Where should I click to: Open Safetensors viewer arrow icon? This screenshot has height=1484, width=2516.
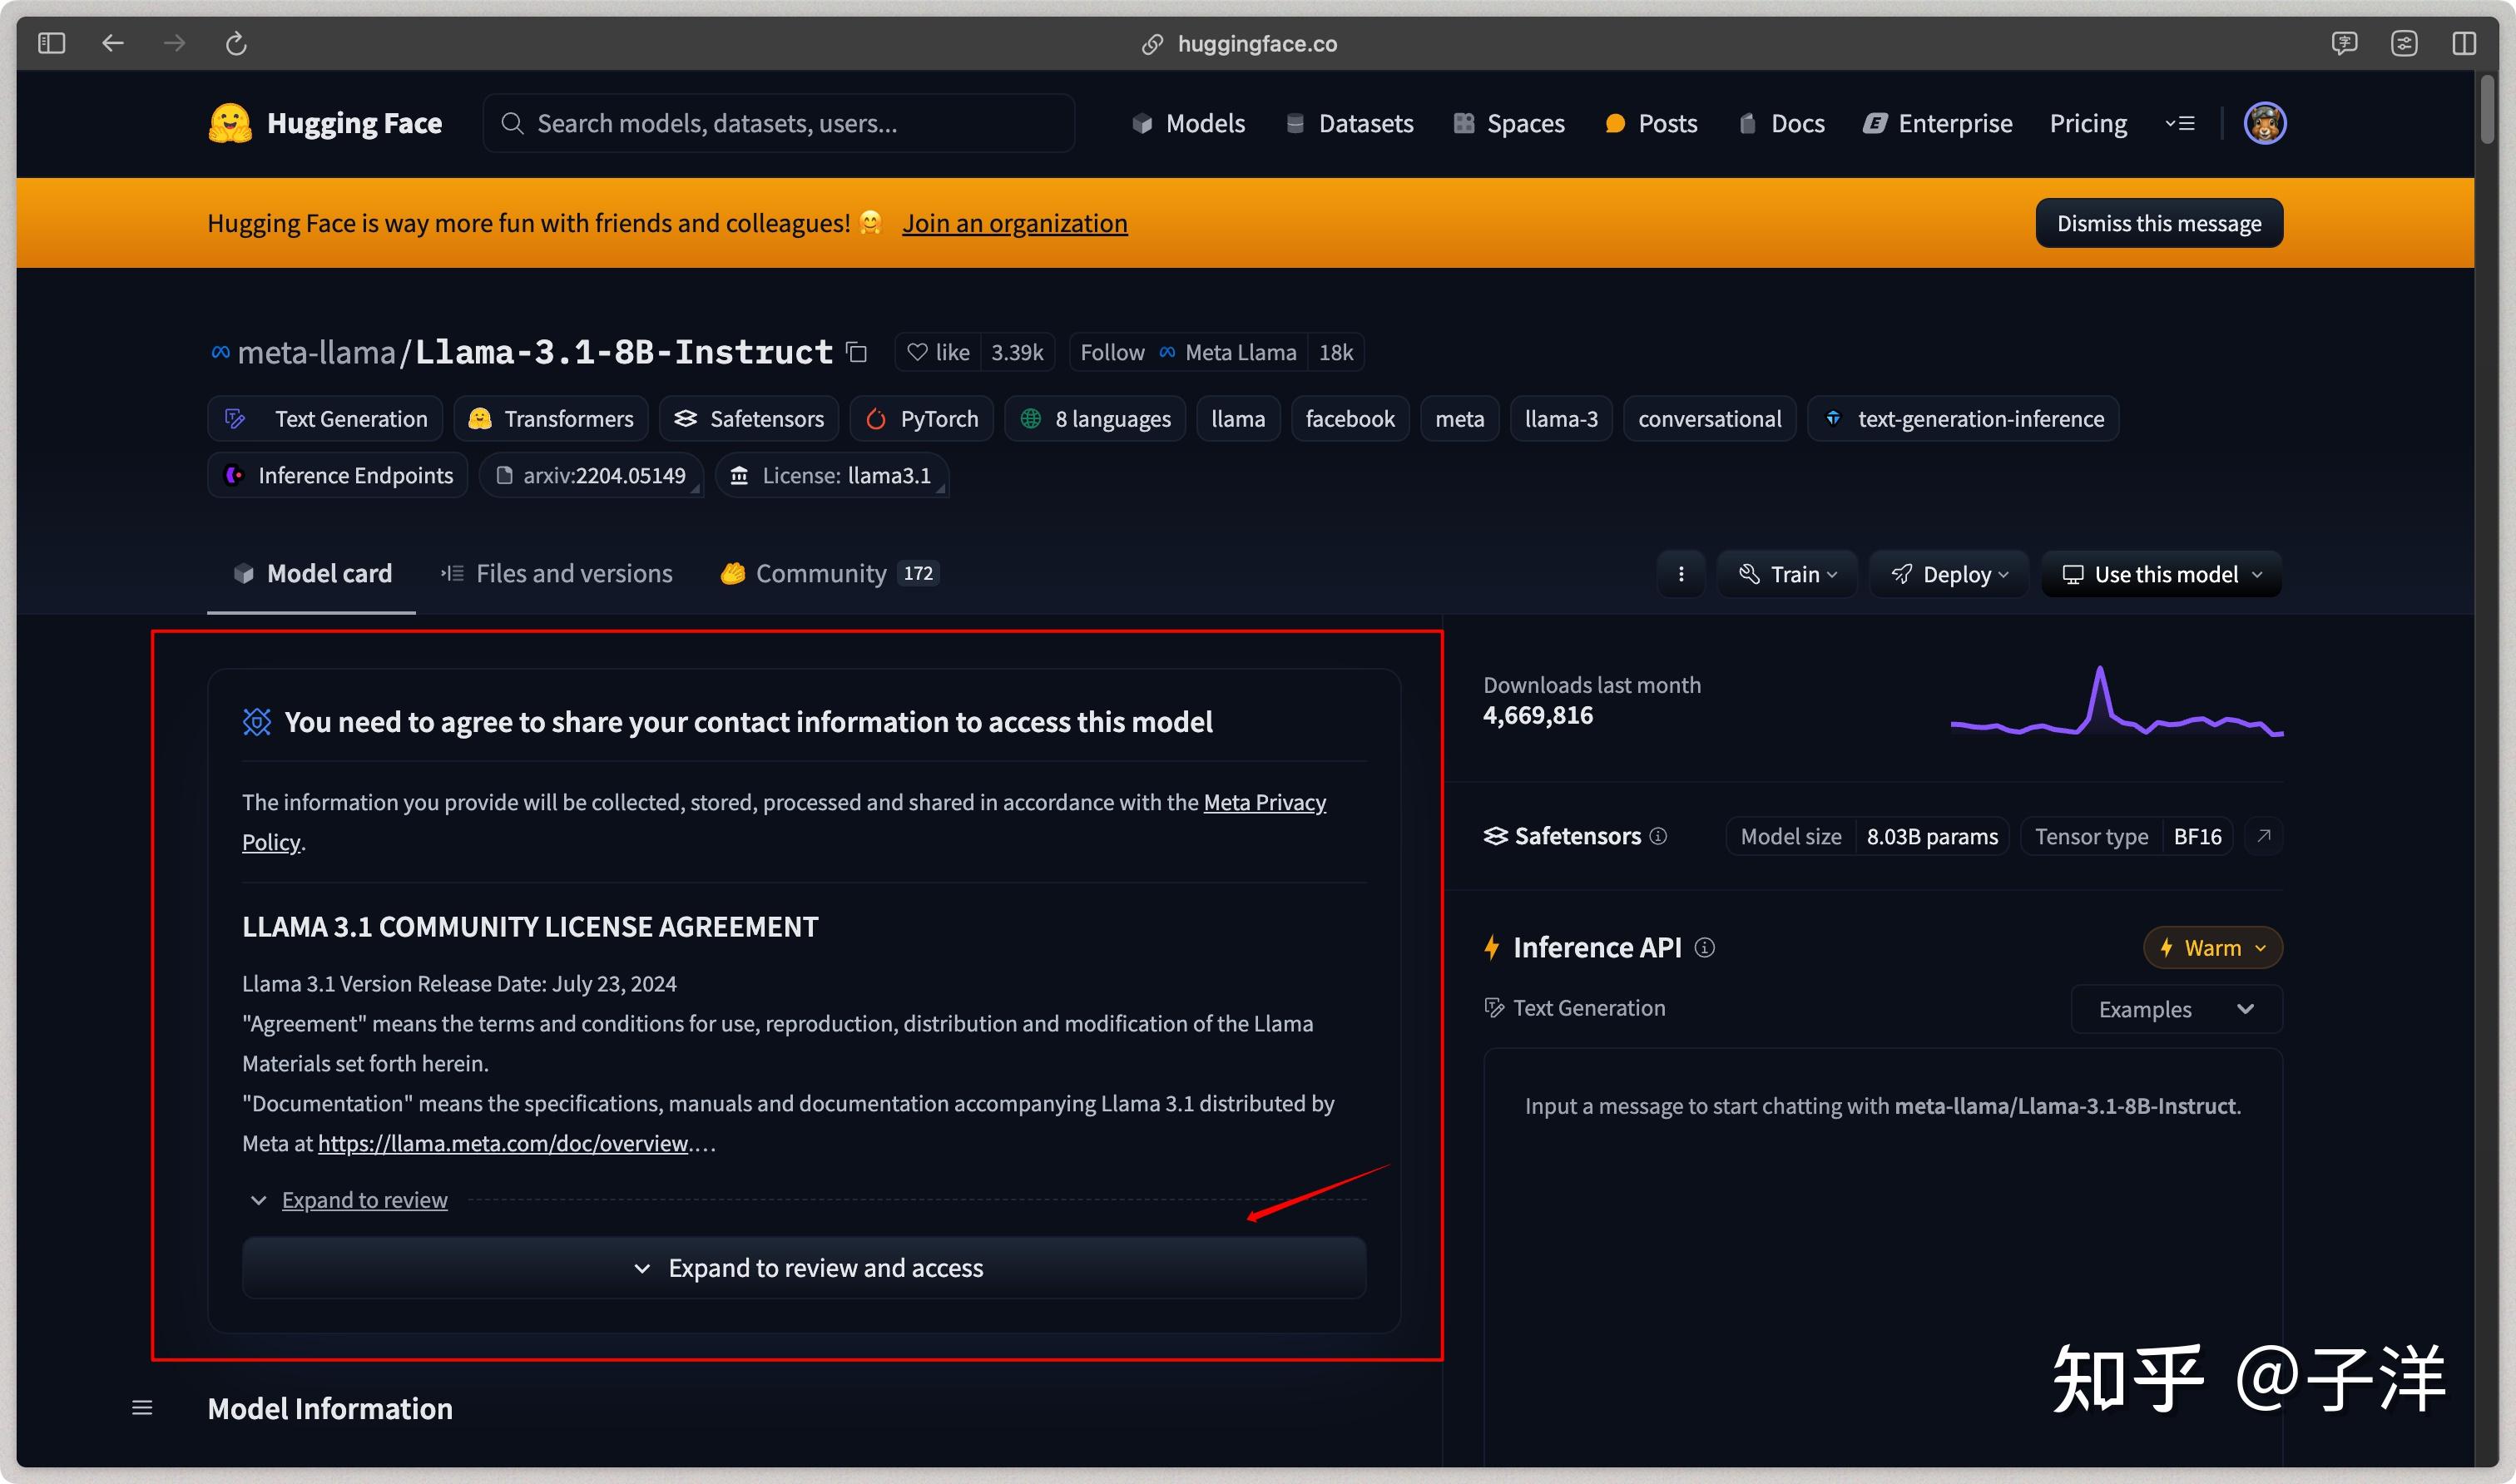coord(2264,836)
